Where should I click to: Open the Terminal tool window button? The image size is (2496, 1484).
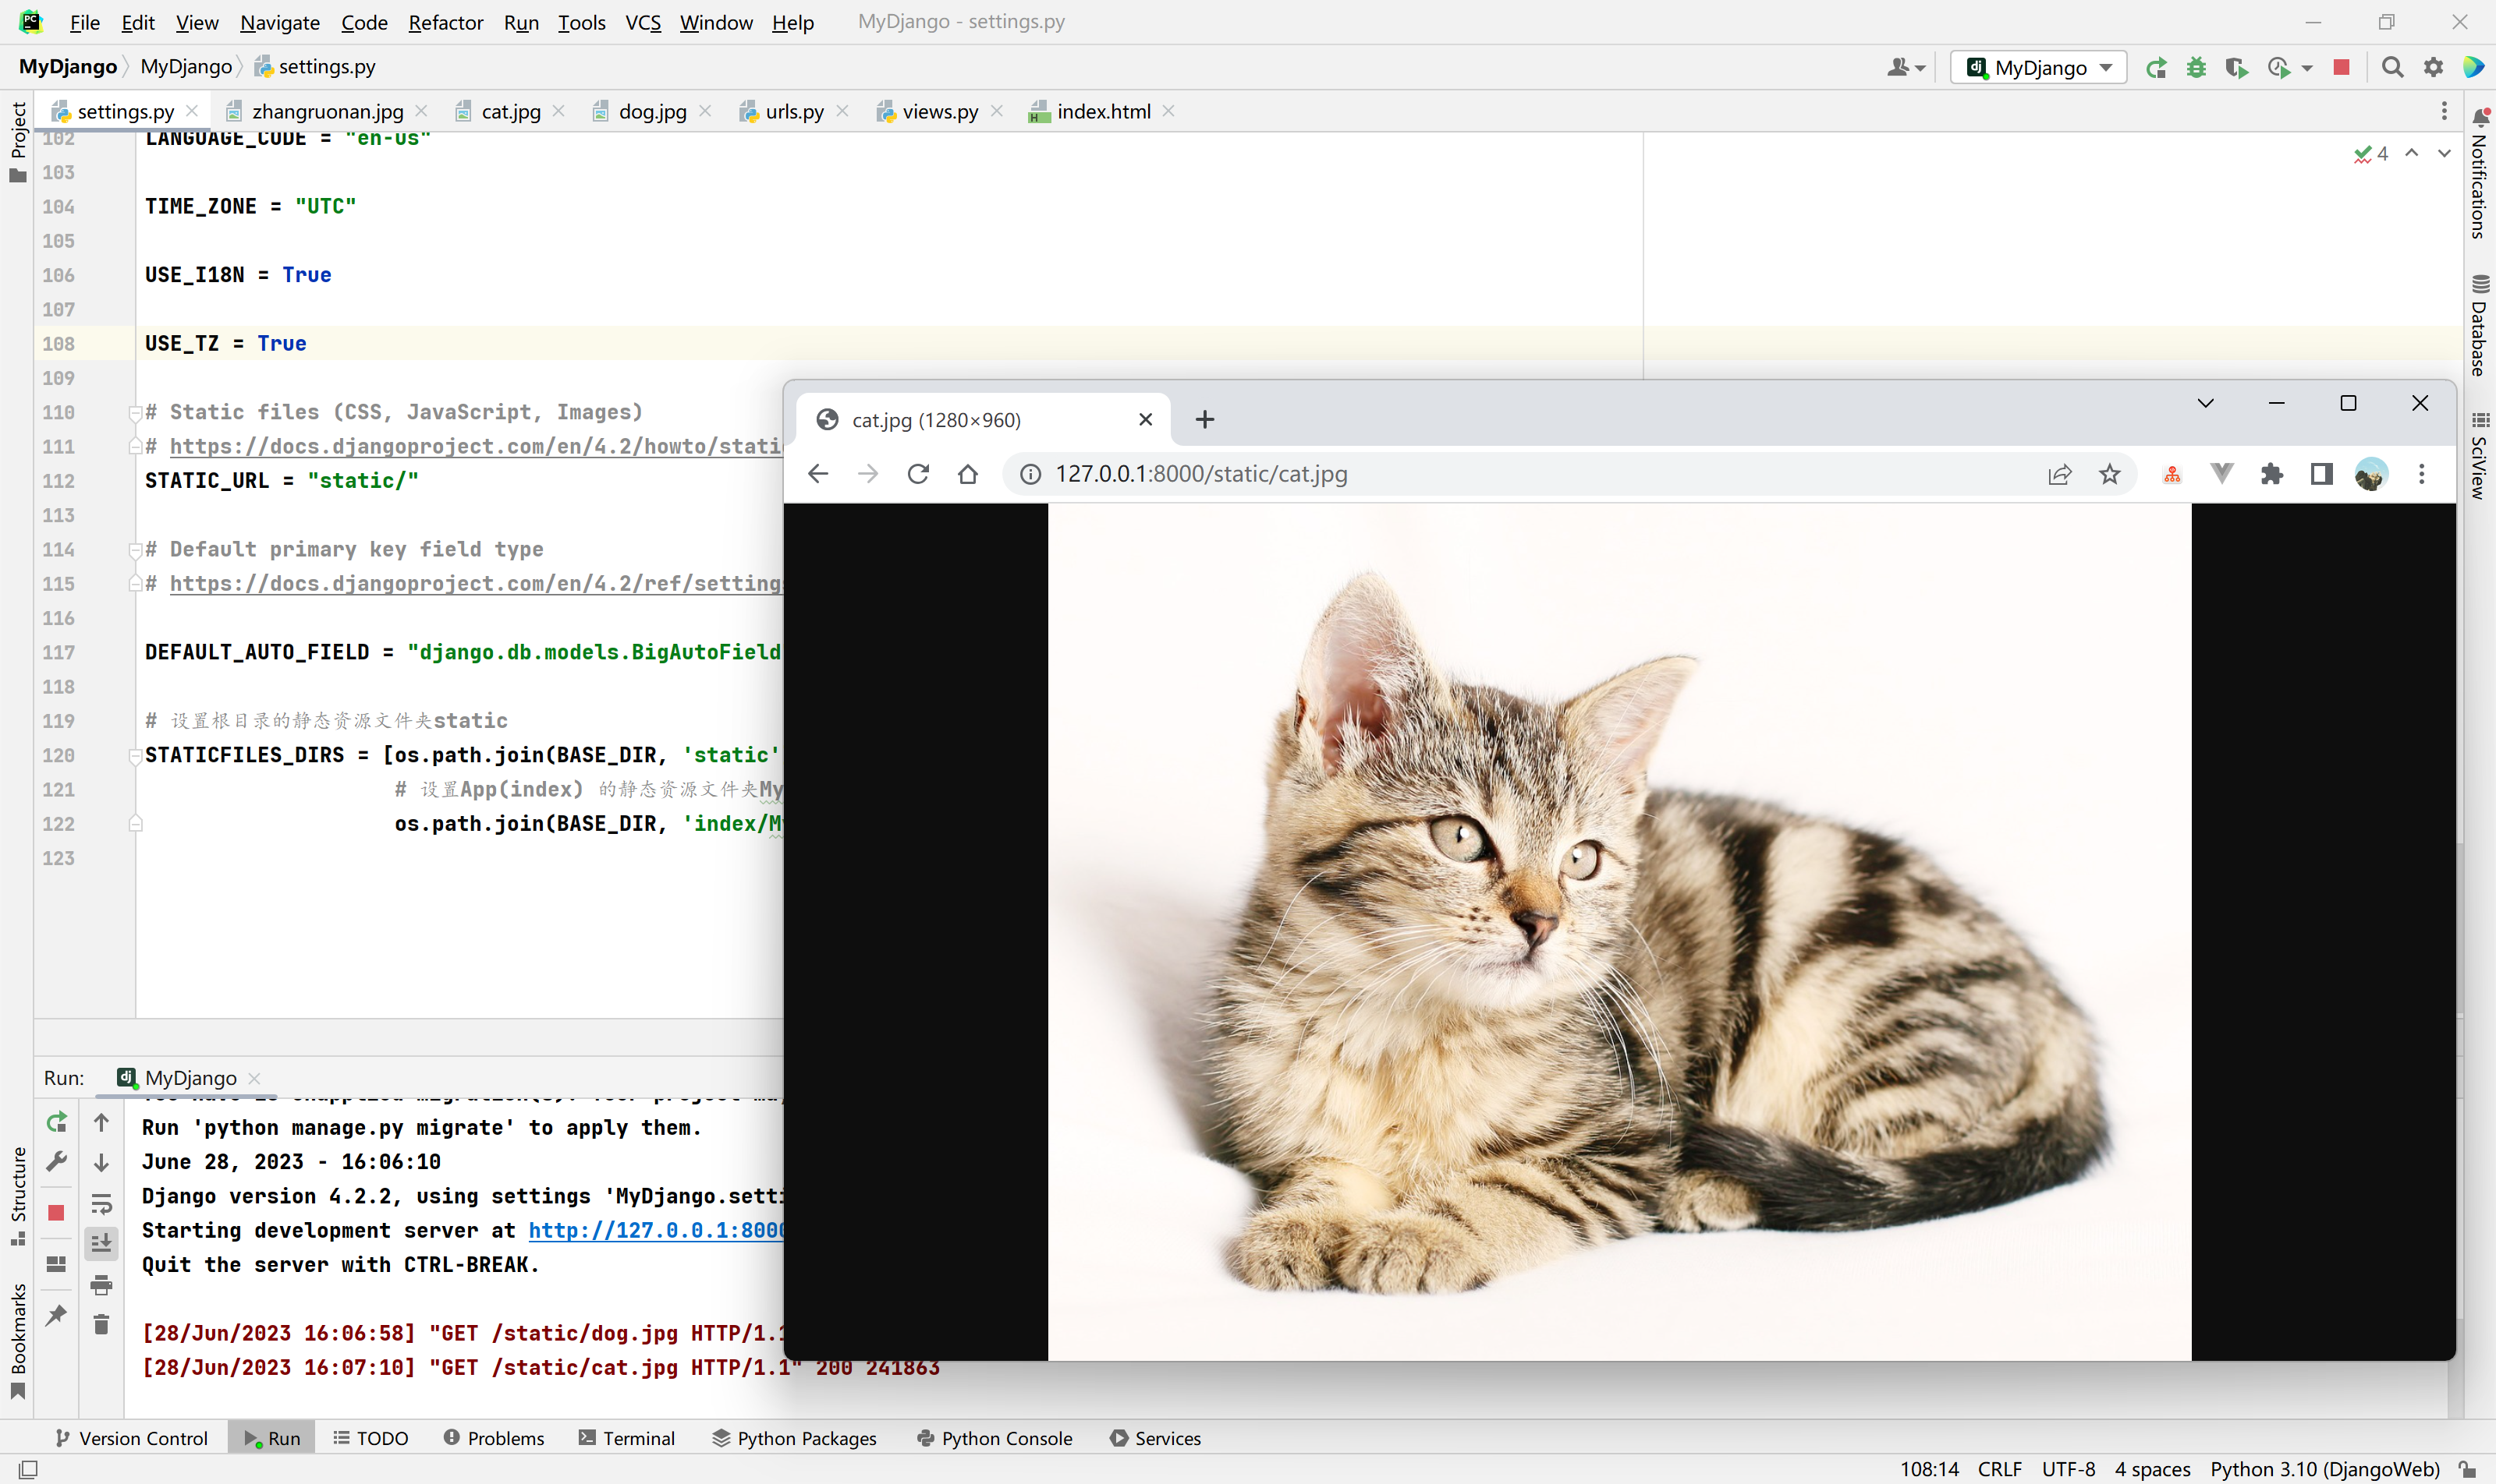click(x=626, y=1438)
